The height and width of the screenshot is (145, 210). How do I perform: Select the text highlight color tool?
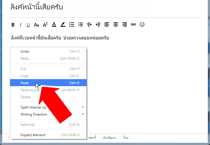coord(63,25)
